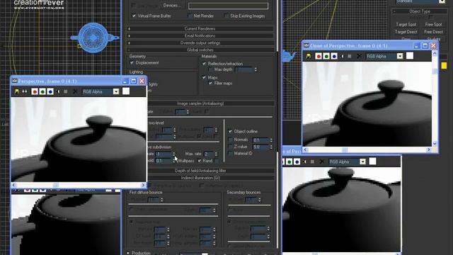Open RGB Alpha dropdown in Perspective frame window
This screenshot has height=255, width=453.
pyautogui.click(x=116, y=91)
